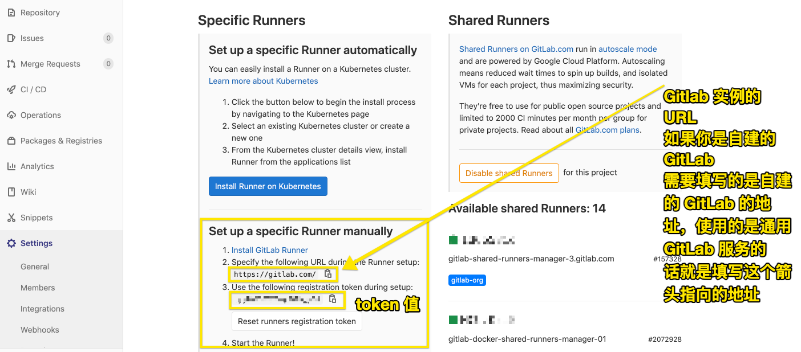Click gitlab-docker-shared-runners-manager-01 runner name

click(x=527, y=339)
